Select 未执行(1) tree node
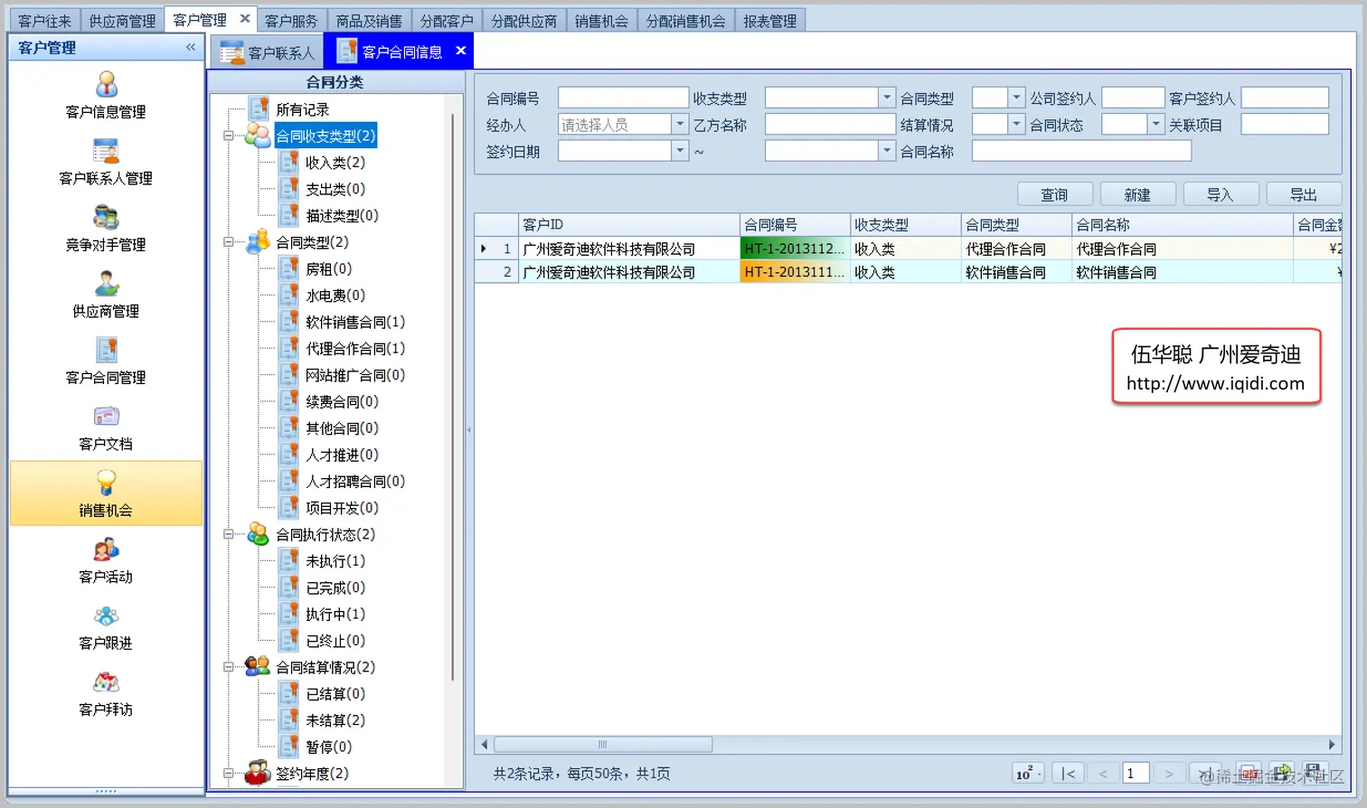 [x=335, y=561]
